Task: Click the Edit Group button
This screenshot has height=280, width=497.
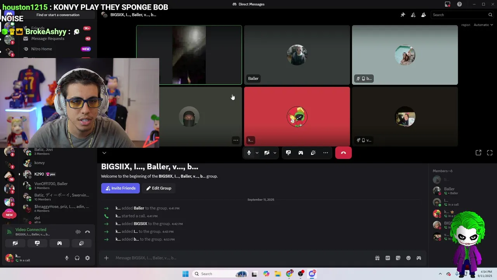Action: (x=158, y=188)
